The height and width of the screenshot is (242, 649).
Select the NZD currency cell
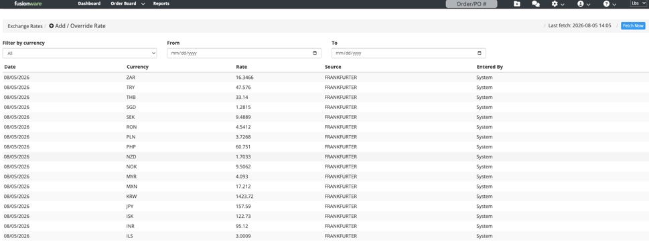(x=131, y=157)
